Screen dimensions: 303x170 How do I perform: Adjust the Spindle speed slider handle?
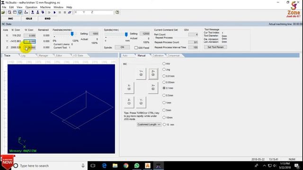pyautogui.click(x=126, y=34)
